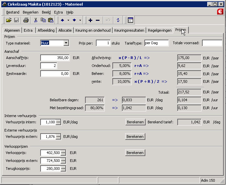The height and width of the screenshot is (185, 226).
Task: Open ellipsis next to Terugkoopprijs
Action: (x=63, y=169)
